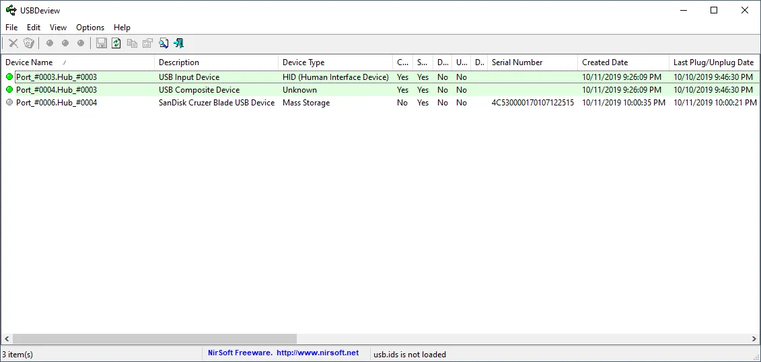The image size is (761, 362).
Task: Click the truncated 'C...' column header
Action: coord(402,62)
